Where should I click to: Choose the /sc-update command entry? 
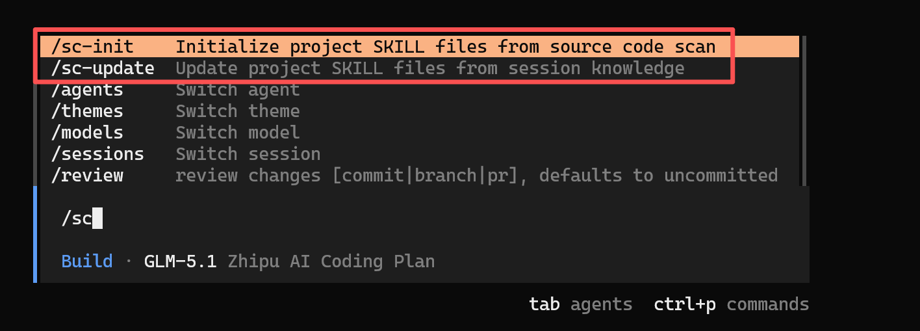[419, 68]
